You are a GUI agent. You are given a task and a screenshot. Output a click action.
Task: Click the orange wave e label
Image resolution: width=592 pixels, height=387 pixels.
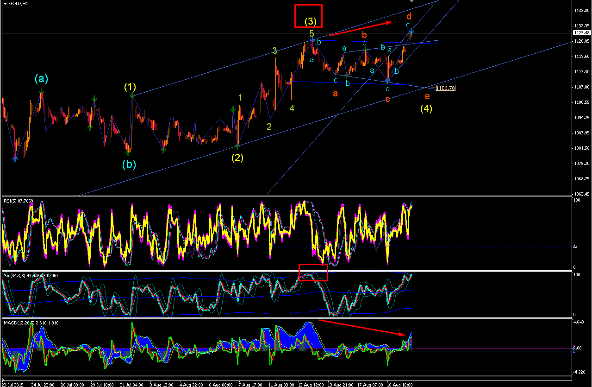pos(427,96)
